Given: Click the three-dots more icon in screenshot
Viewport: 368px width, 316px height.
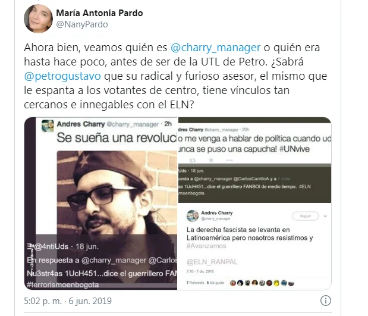Looking at the screenshot, I should pyautogui.click(x=229, y=161).
